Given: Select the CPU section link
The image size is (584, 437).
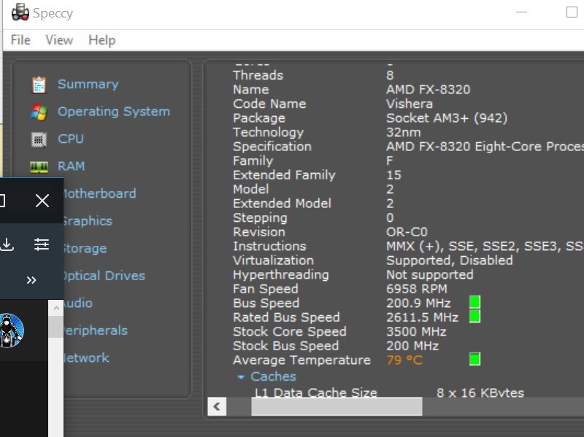Looking at the screenshot, I should pyautogui.click(x=71, y=139).
